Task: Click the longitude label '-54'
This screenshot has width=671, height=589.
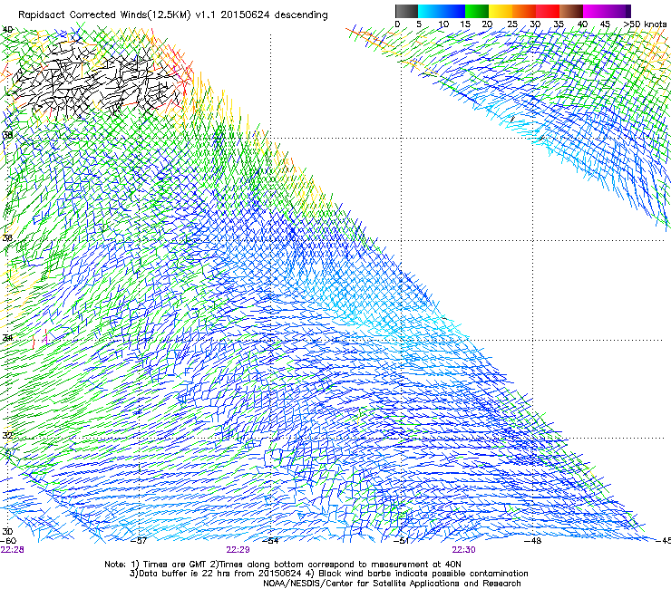Action: tap(270, 541)
